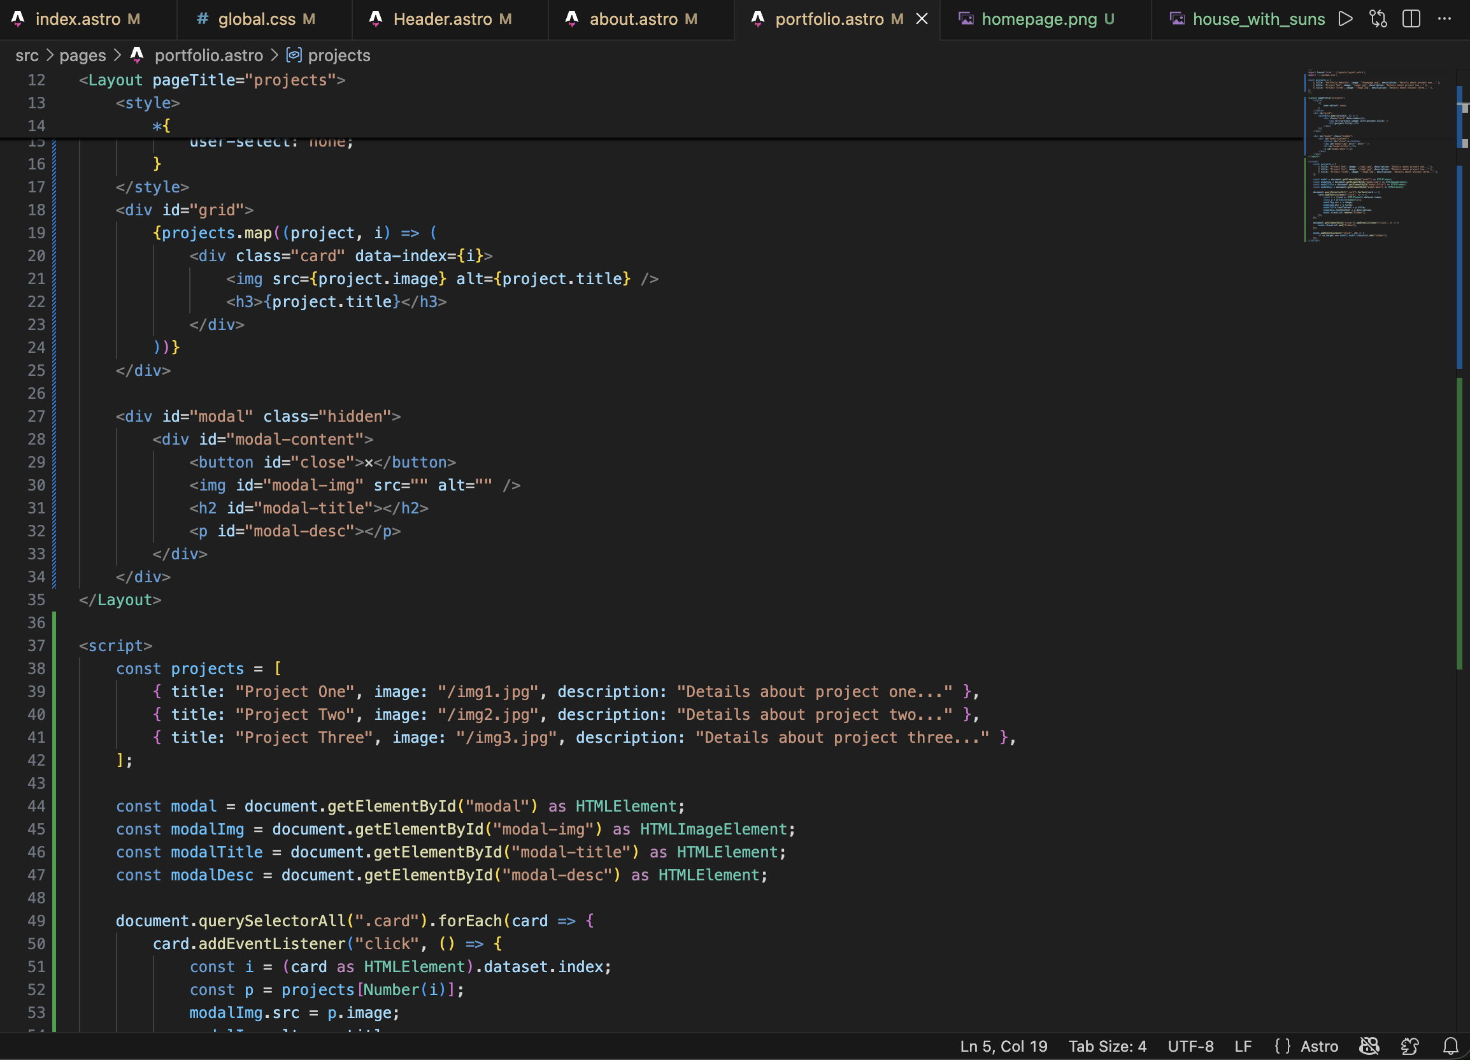The height and width of the screenshot is (1060, 1470).
Task: Open Changes compare icon in editor toolbar
Action: [x=1378, y=19]
